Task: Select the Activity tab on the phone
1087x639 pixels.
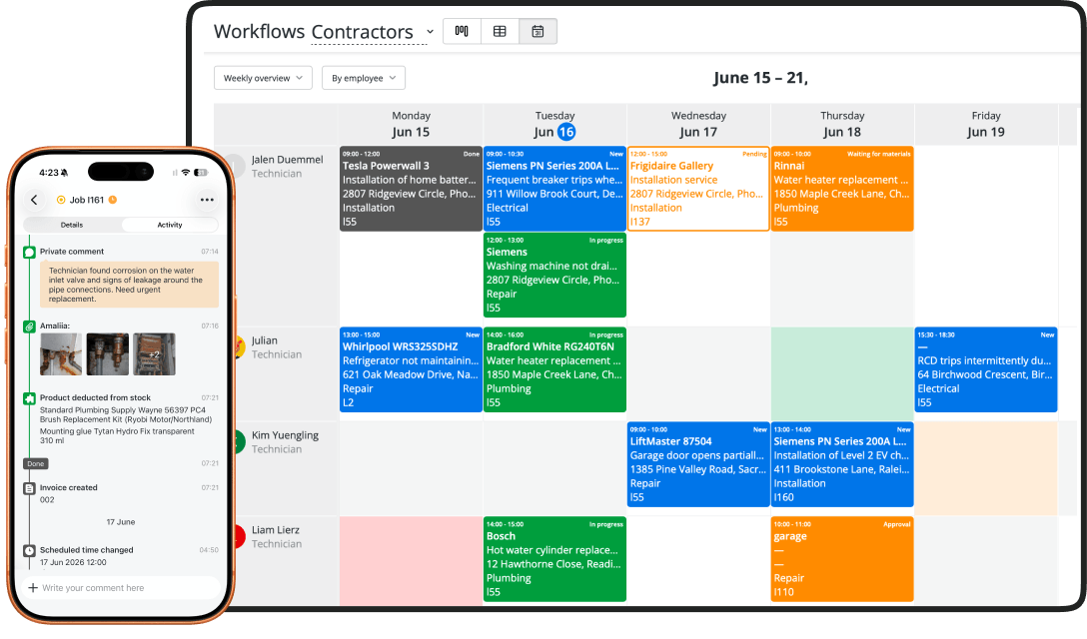Action: point(170,225)
